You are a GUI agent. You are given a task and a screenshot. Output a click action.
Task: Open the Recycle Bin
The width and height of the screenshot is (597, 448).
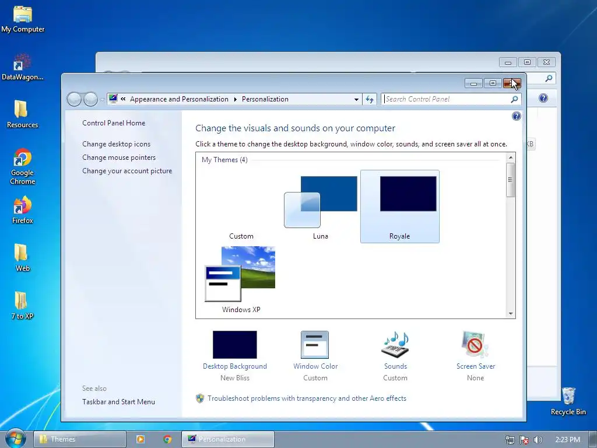click(568, 401)
